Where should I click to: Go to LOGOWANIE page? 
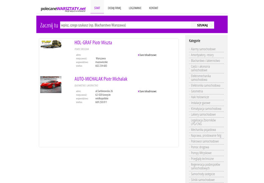135,8
